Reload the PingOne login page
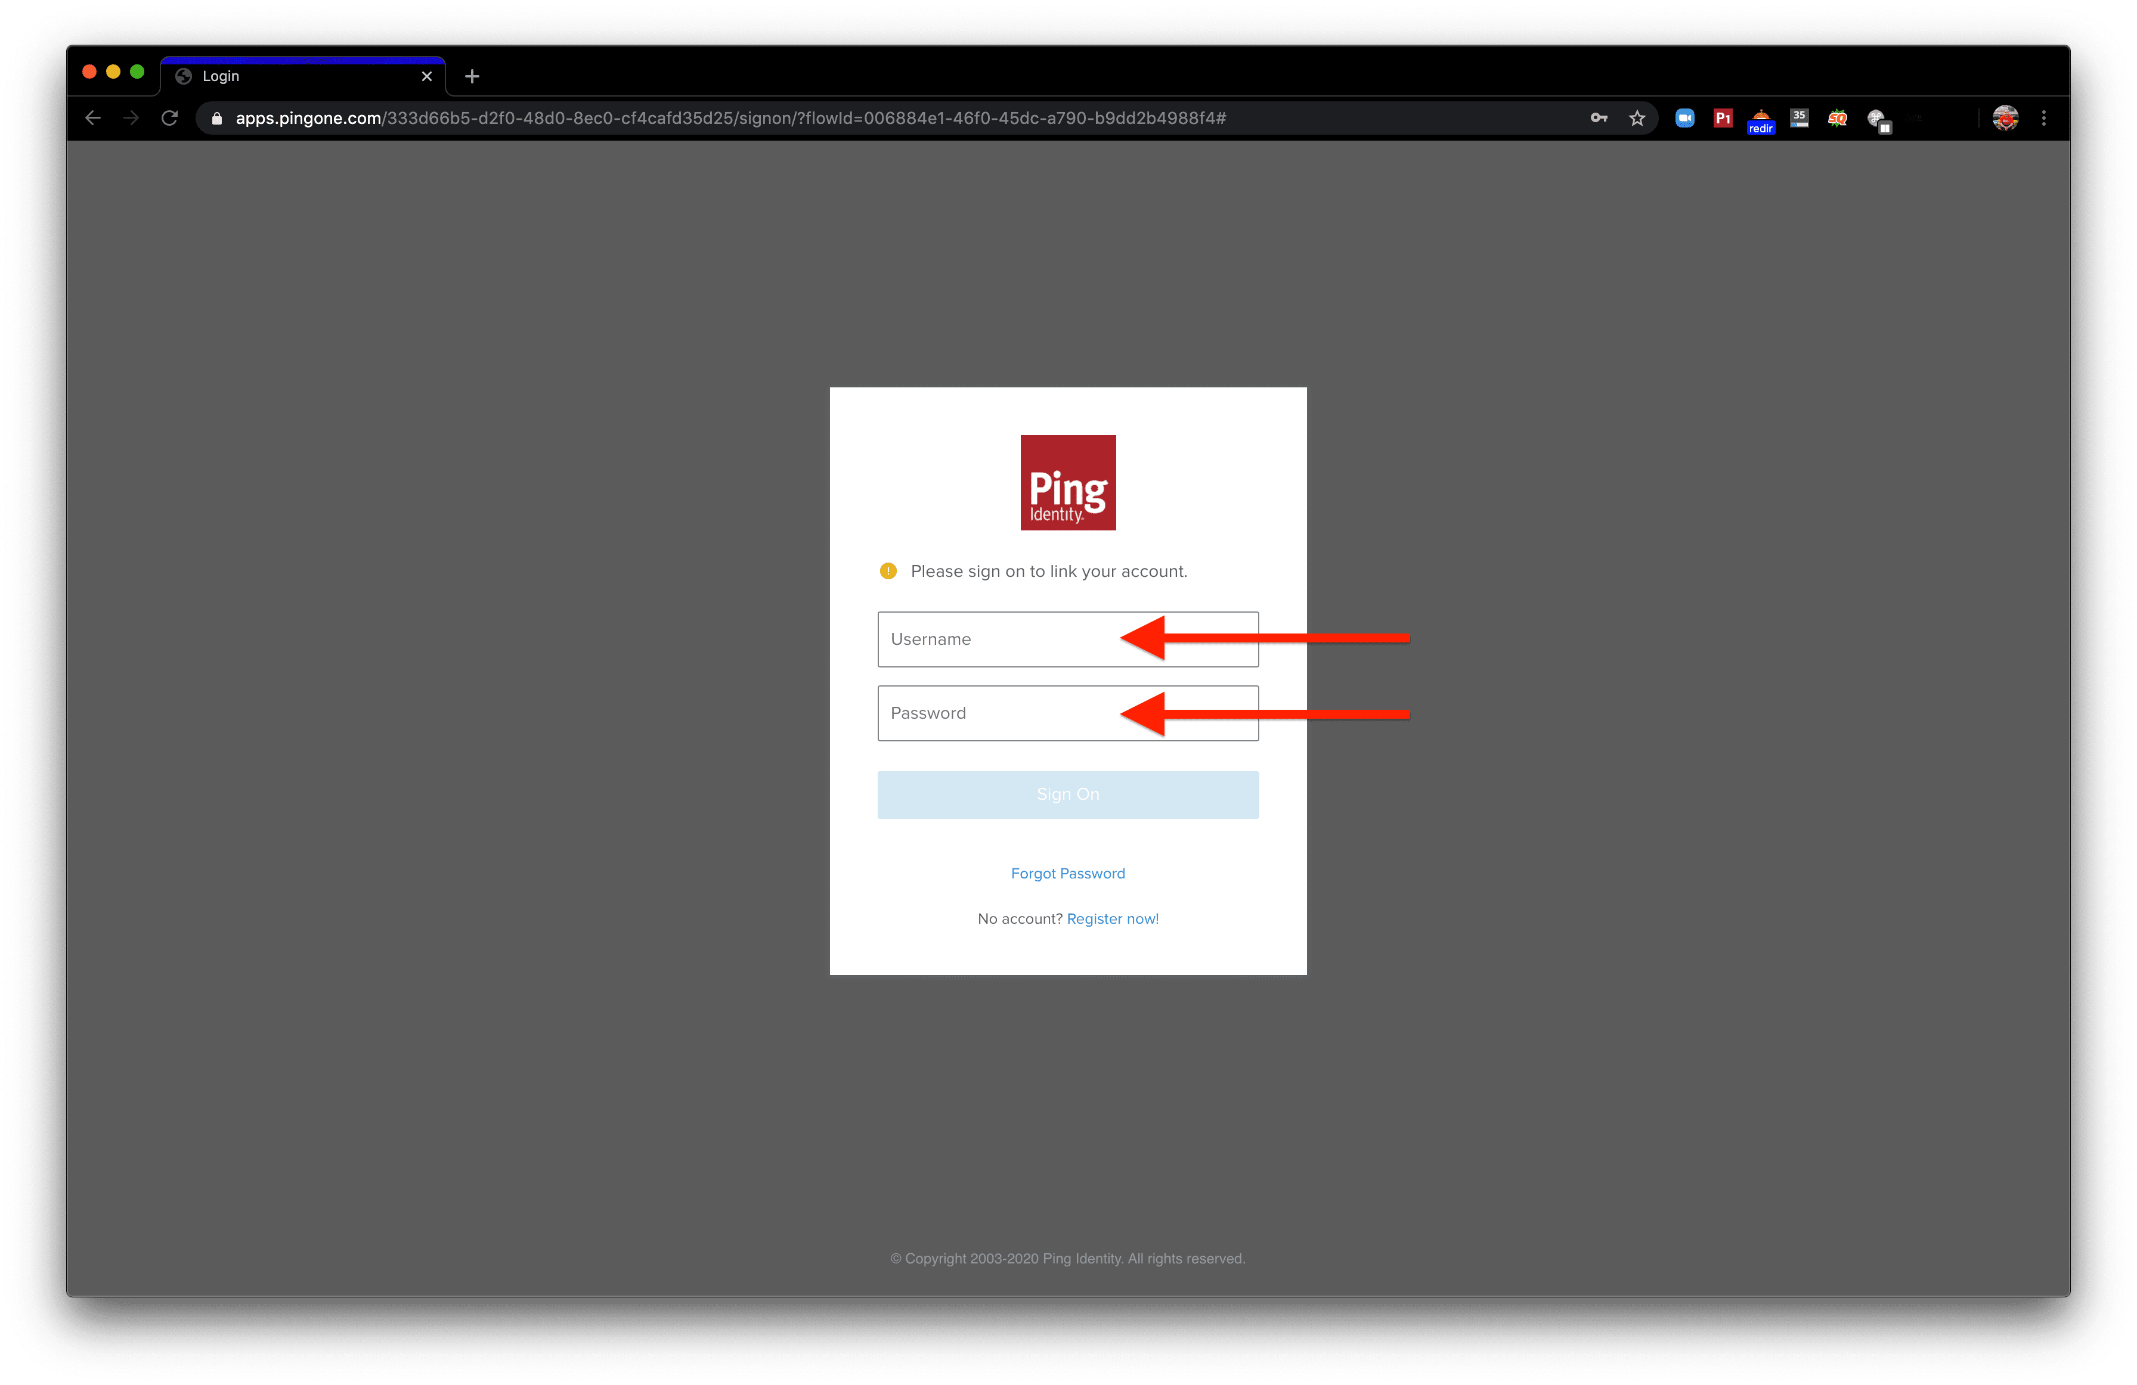 170,119
